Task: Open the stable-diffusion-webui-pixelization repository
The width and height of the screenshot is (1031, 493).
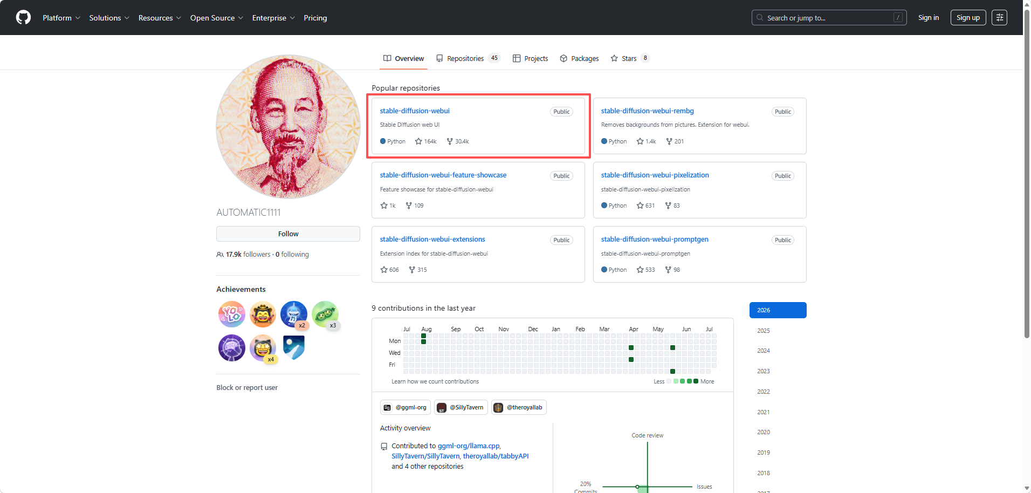Action: [x=655, y=175]
